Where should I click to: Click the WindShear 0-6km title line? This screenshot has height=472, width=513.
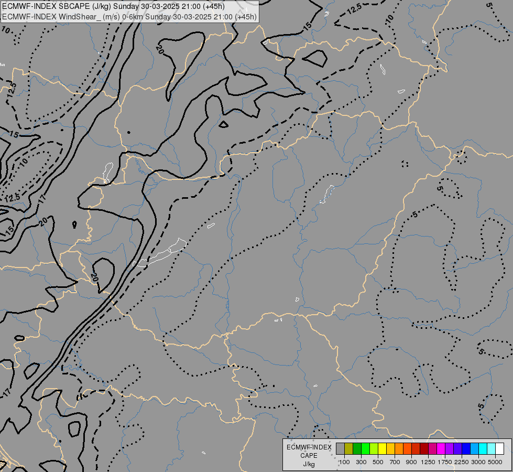pos(129,17)
